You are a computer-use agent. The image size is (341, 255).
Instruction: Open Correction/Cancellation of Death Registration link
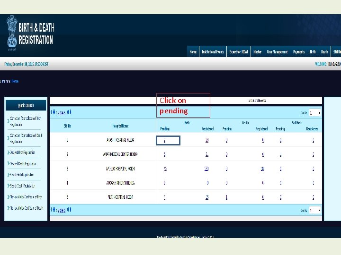click(26, 138)
